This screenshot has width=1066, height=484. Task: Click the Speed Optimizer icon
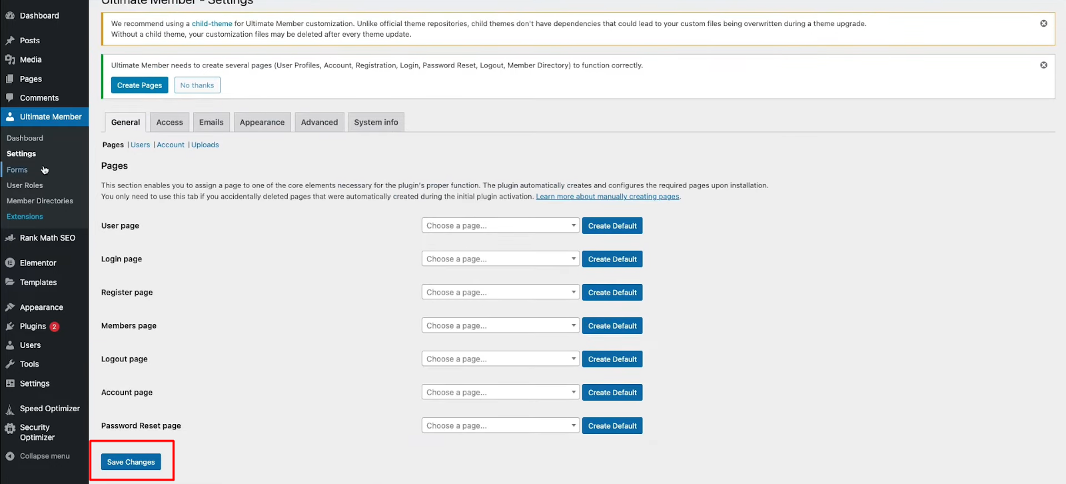(10, 409)
